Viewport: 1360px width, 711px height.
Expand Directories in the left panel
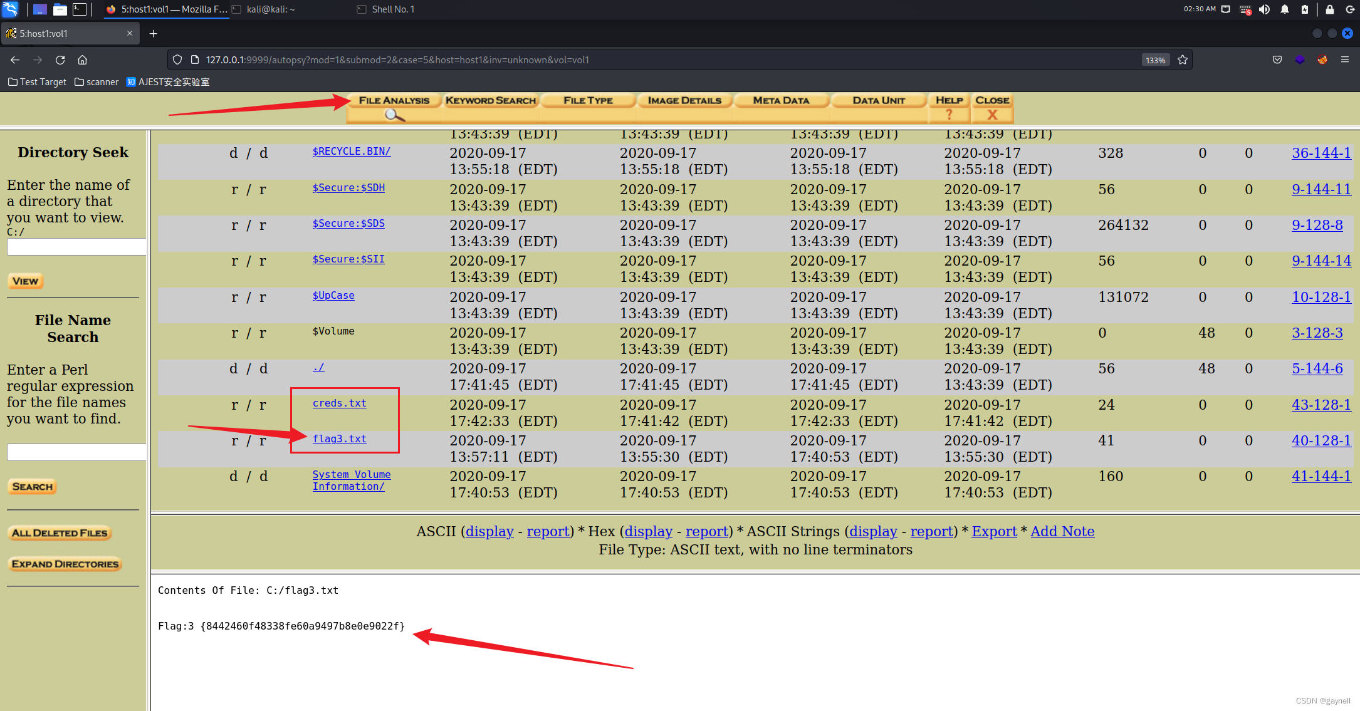(x=65, y=563)
